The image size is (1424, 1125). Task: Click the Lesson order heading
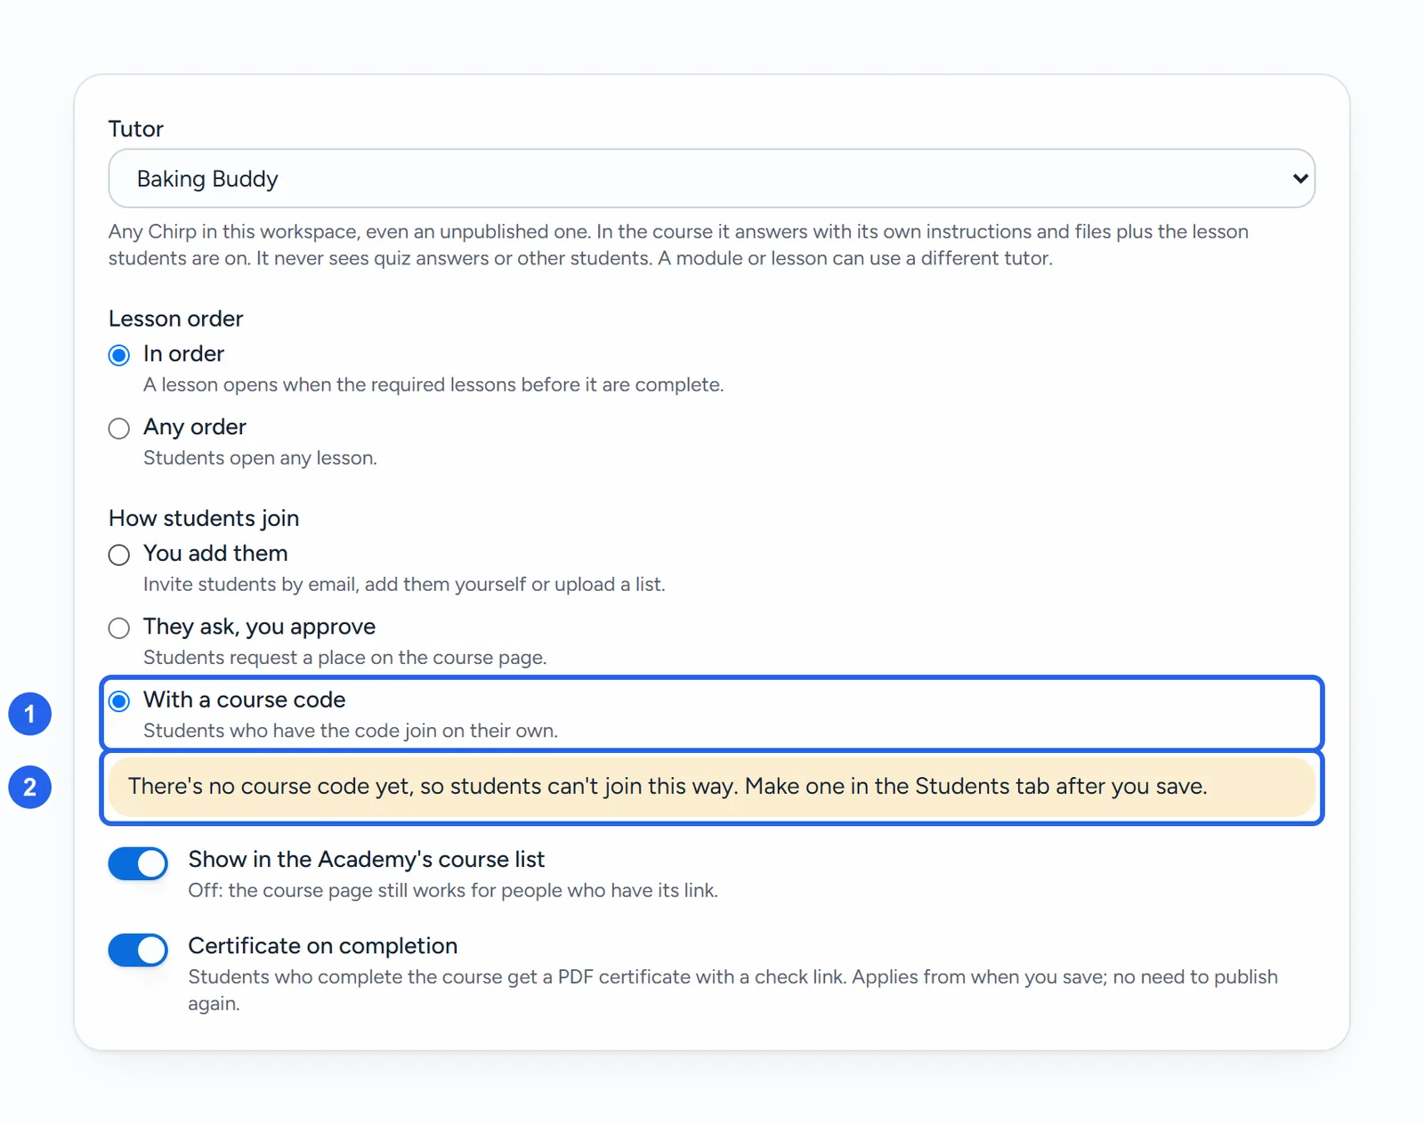click(x=175, y=319)
